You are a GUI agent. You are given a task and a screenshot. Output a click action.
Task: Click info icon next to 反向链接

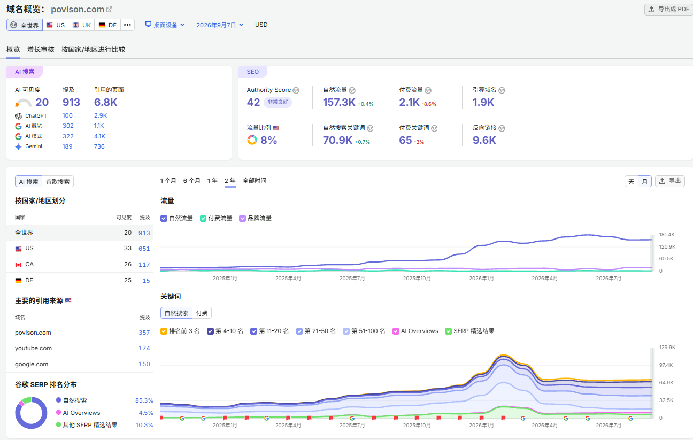(502, 128)
